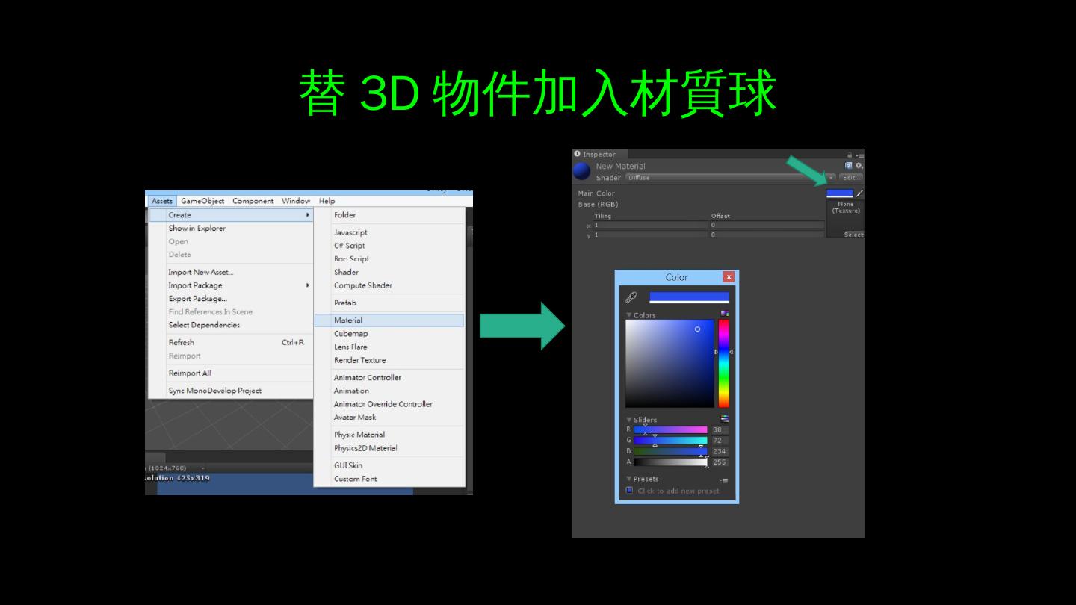This screenshot has height=605, width=1076.
Task: Collapse the Colors section
Action: 629,315
